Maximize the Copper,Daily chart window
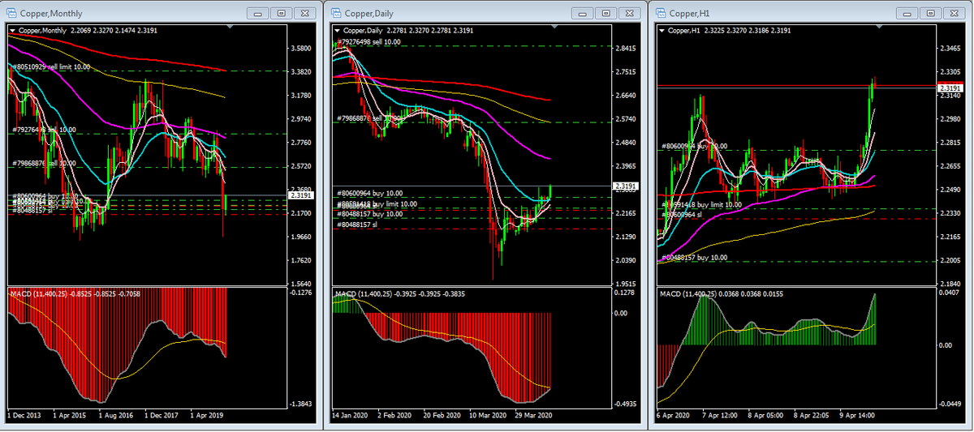 (606, 13)
